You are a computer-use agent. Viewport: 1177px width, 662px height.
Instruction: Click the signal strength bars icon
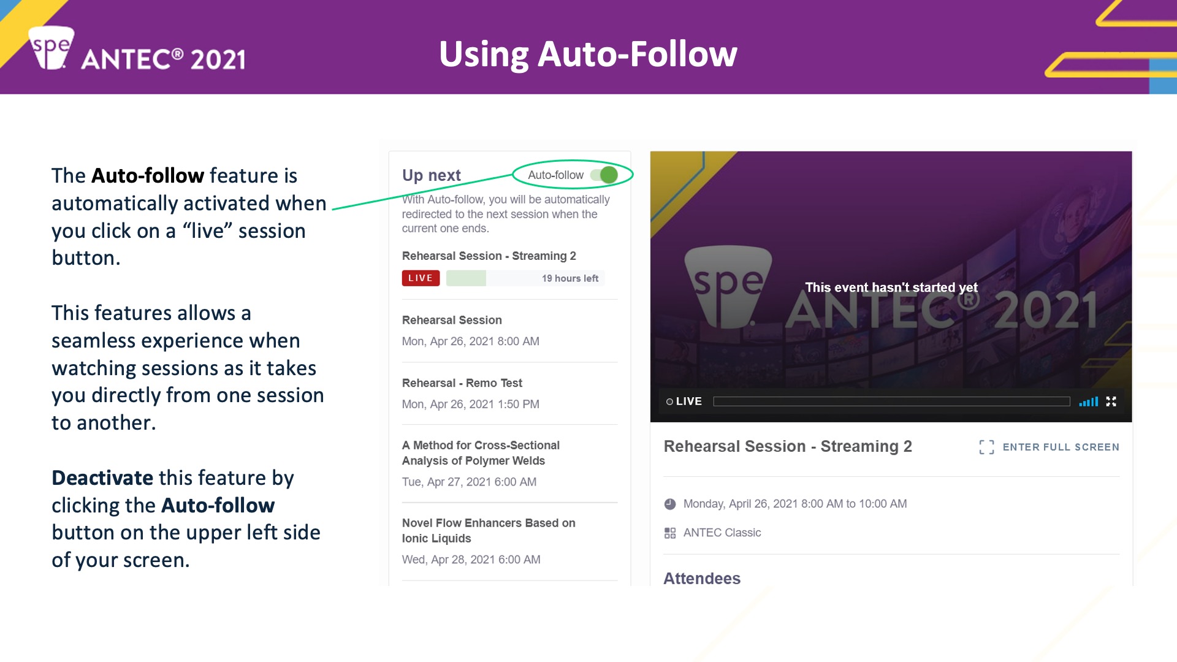pyautogui.click(x=1089, y=401)
